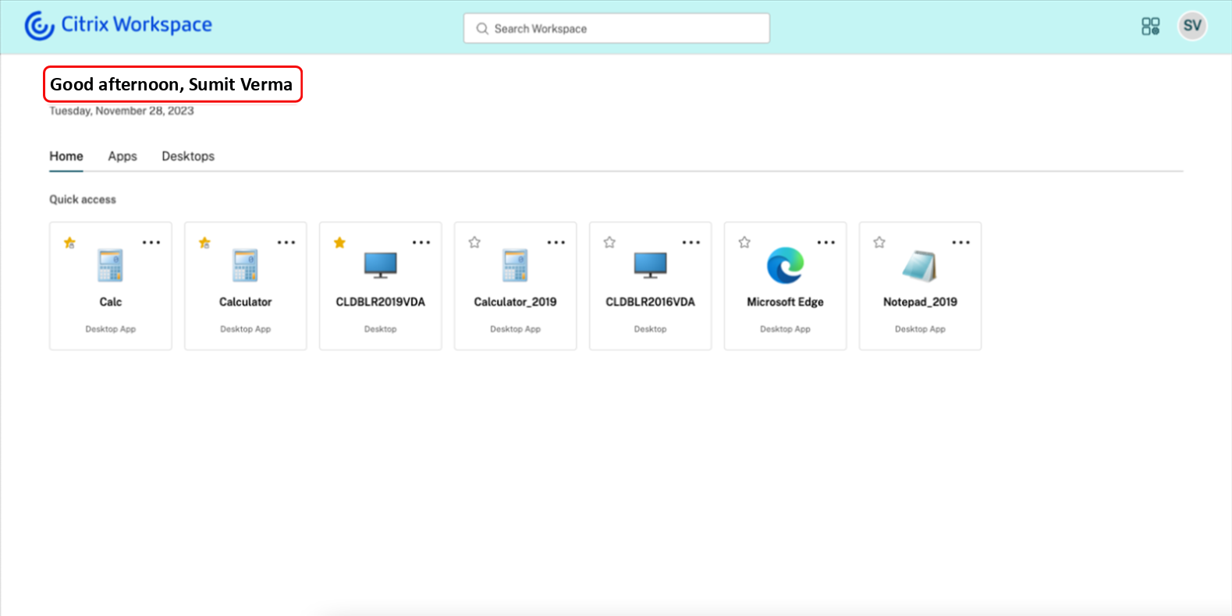Favorite CLDBLR2016VDA with its star
Screen dimensions: 1232x616
coord(609,243)
